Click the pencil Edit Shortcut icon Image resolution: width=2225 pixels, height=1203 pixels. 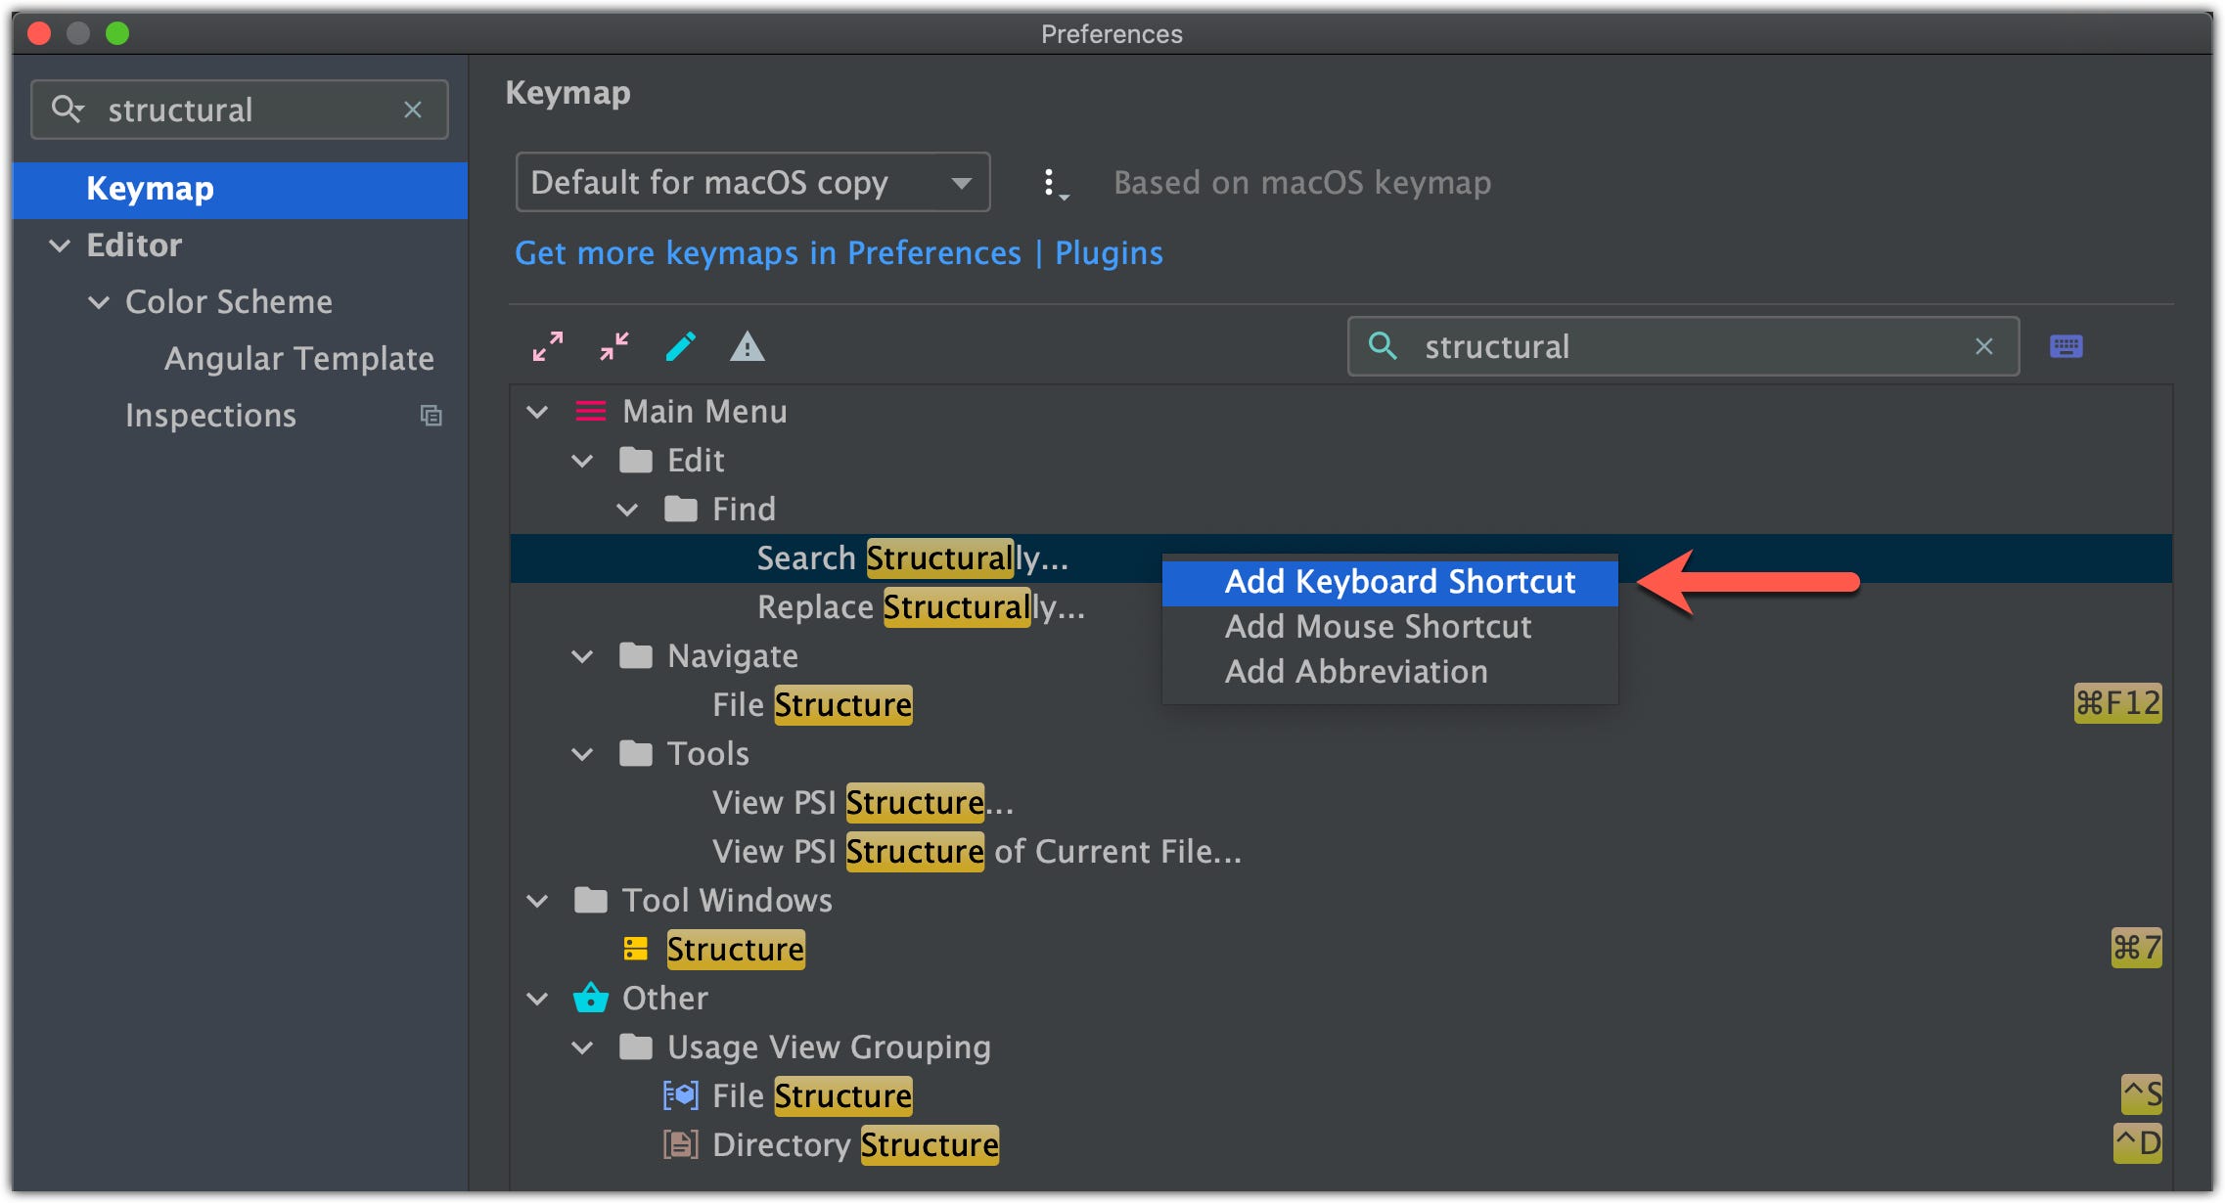pos(681,346)
